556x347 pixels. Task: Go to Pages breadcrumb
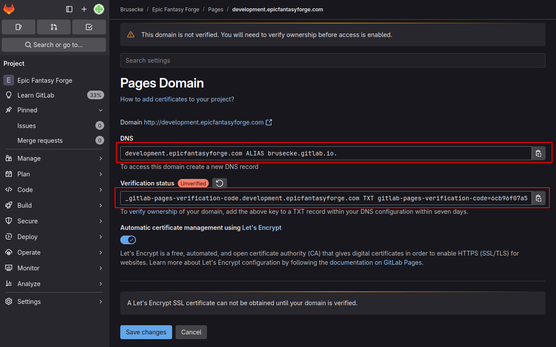pyautogui.click(x=216, y=9)
